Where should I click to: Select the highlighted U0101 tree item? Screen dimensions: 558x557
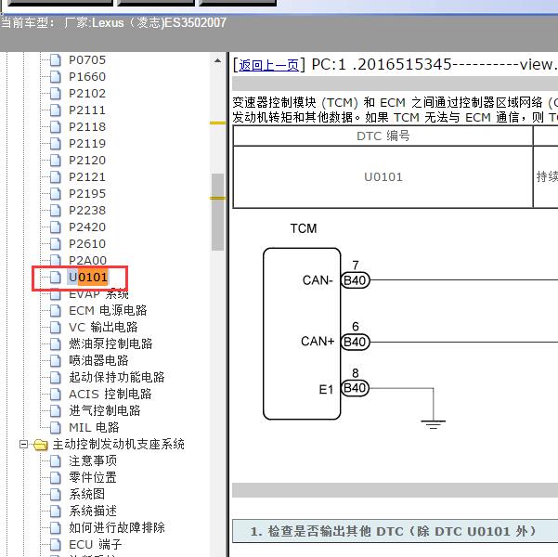(88, 278)
